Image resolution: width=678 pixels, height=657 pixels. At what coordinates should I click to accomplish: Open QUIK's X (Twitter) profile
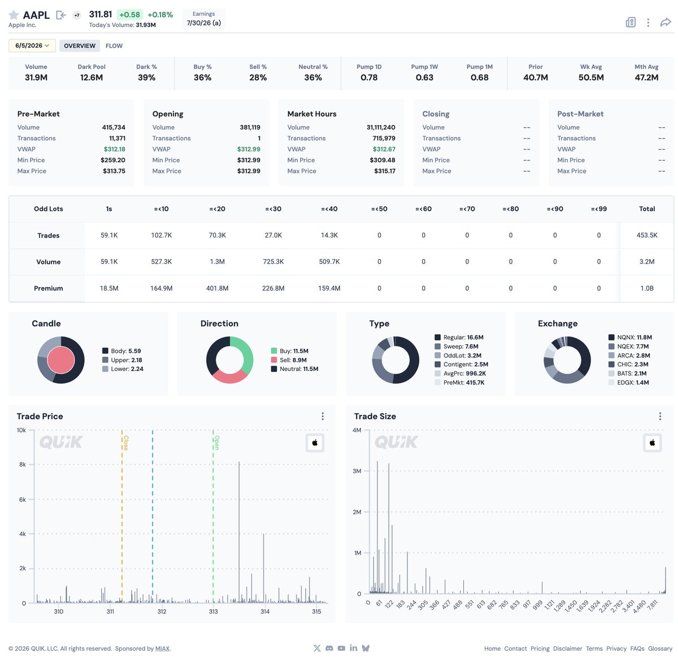click(316, 648)
